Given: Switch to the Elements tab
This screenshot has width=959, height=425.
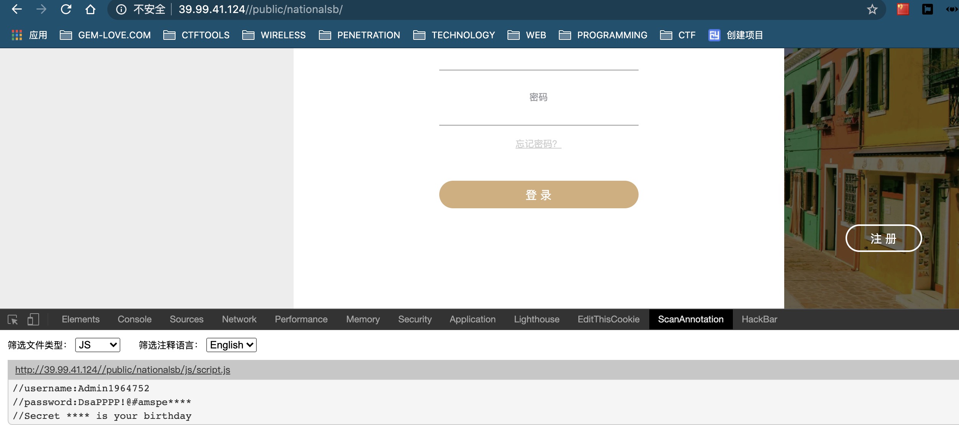Looking at the screenshot, I should [80, 319].
